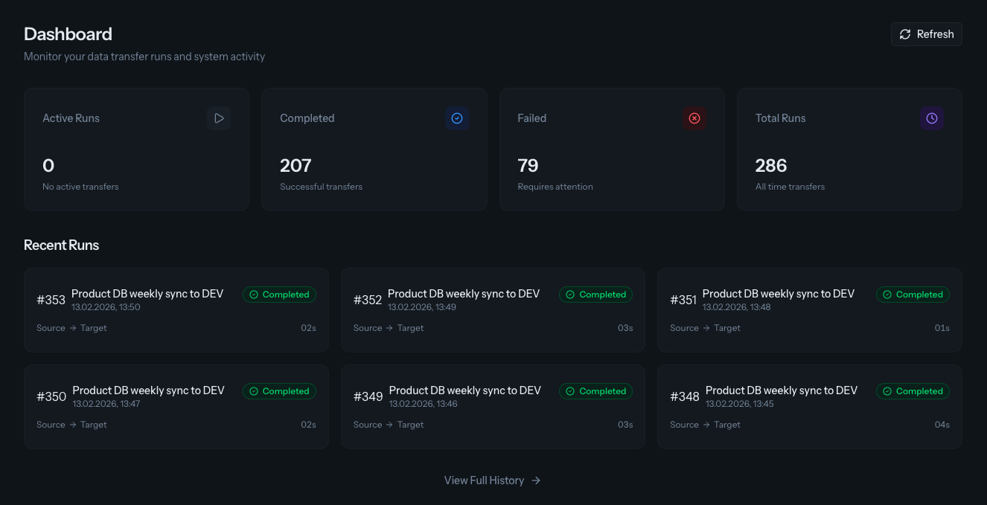Click the Refresh button
This screenshot has width=987, height=505.
point(927,34)
